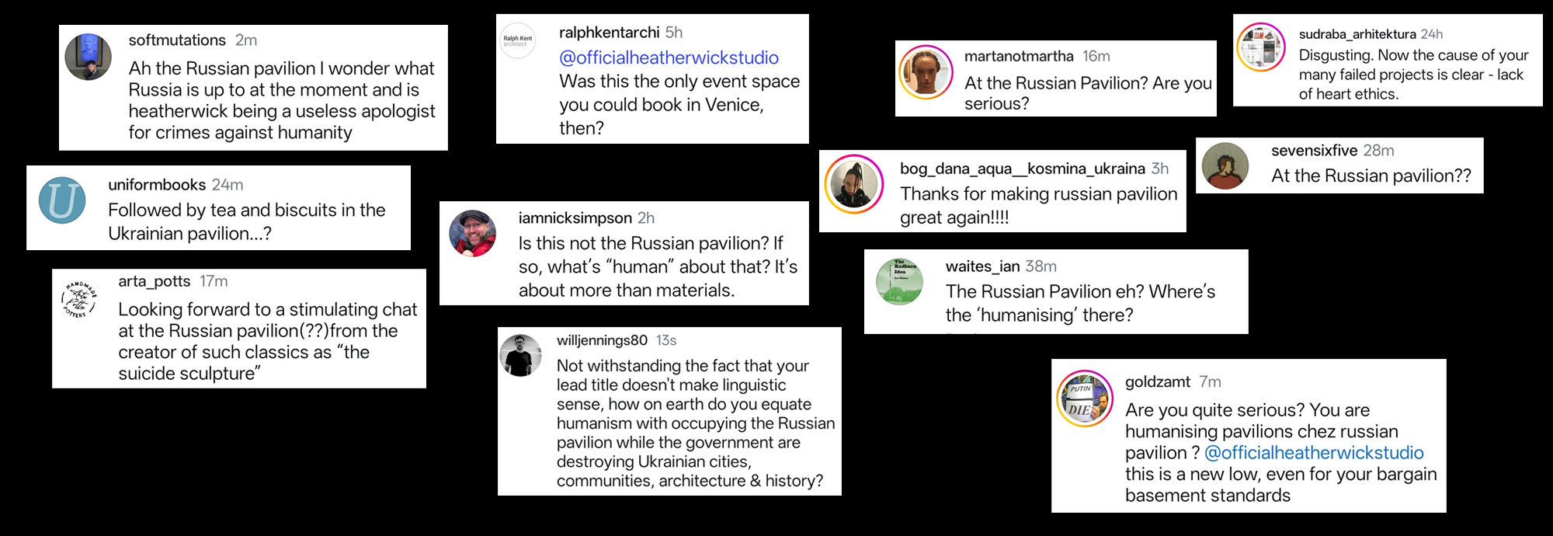The image size is (1553, 536).
Task: Open goldzamt's avatar with Putin sign
Action: pos(1085,398)
